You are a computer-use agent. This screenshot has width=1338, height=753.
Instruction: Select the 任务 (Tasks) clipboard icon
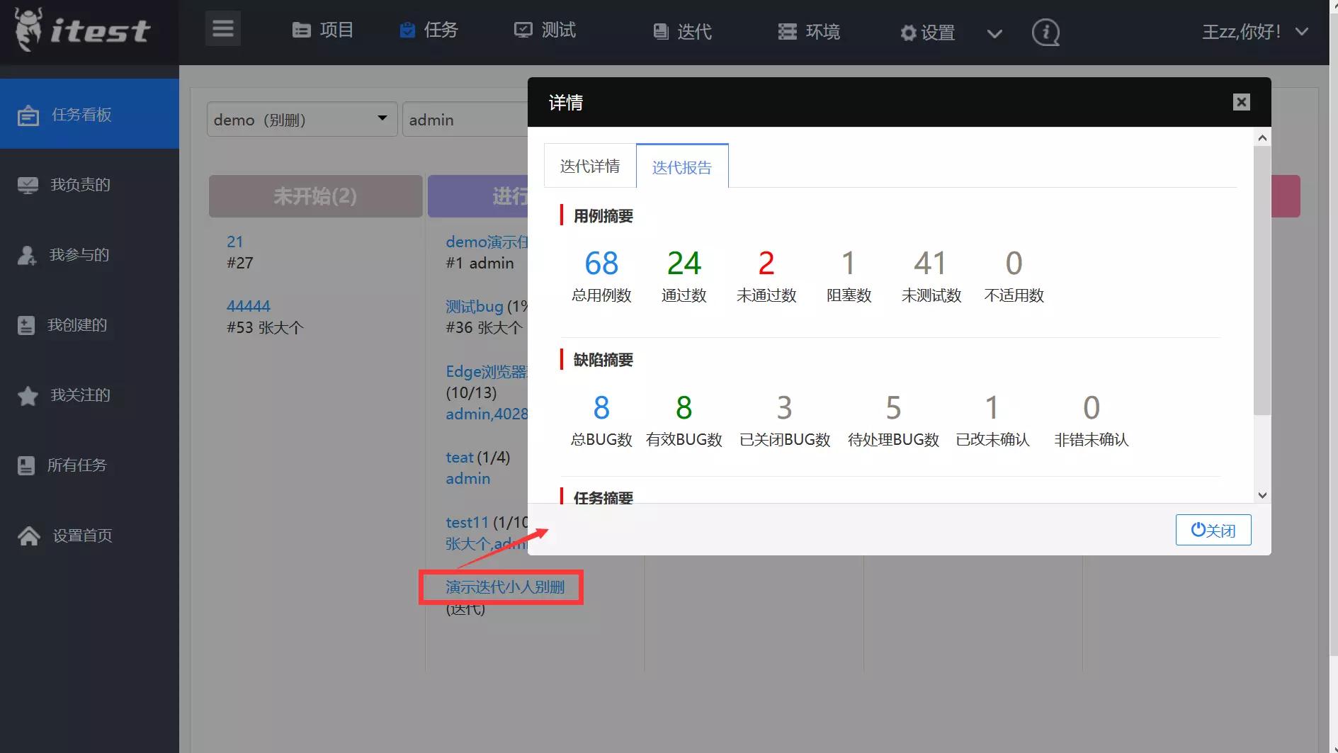tap(406, 30)
